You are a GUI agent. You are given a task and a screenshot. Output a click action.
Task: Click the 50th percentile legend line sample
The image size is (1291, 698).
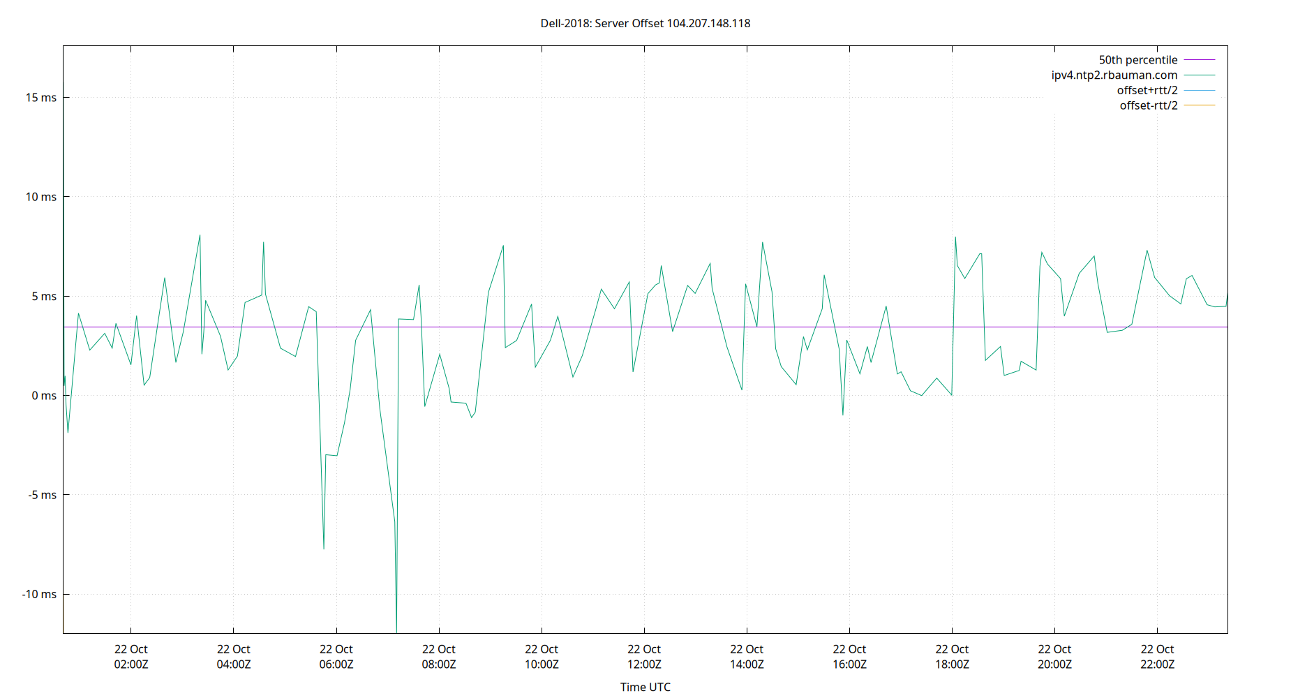pos(1200,60)
